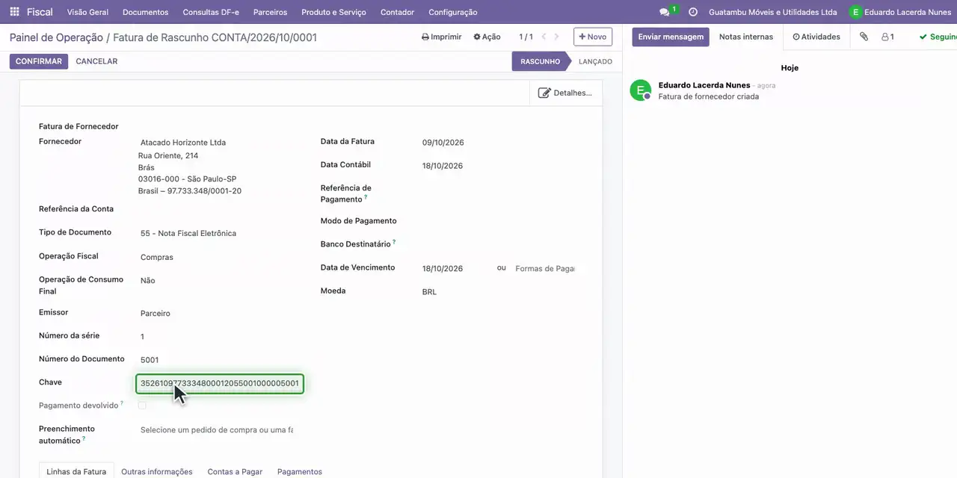Click the Seguindo following indicator

[938, 37]
